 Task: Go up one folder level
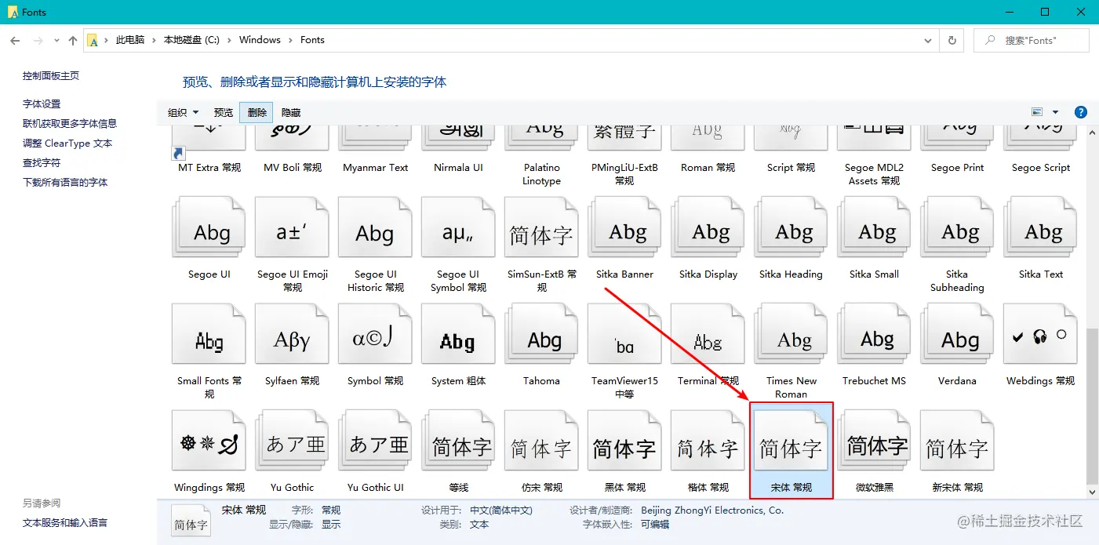coord(73,40)
